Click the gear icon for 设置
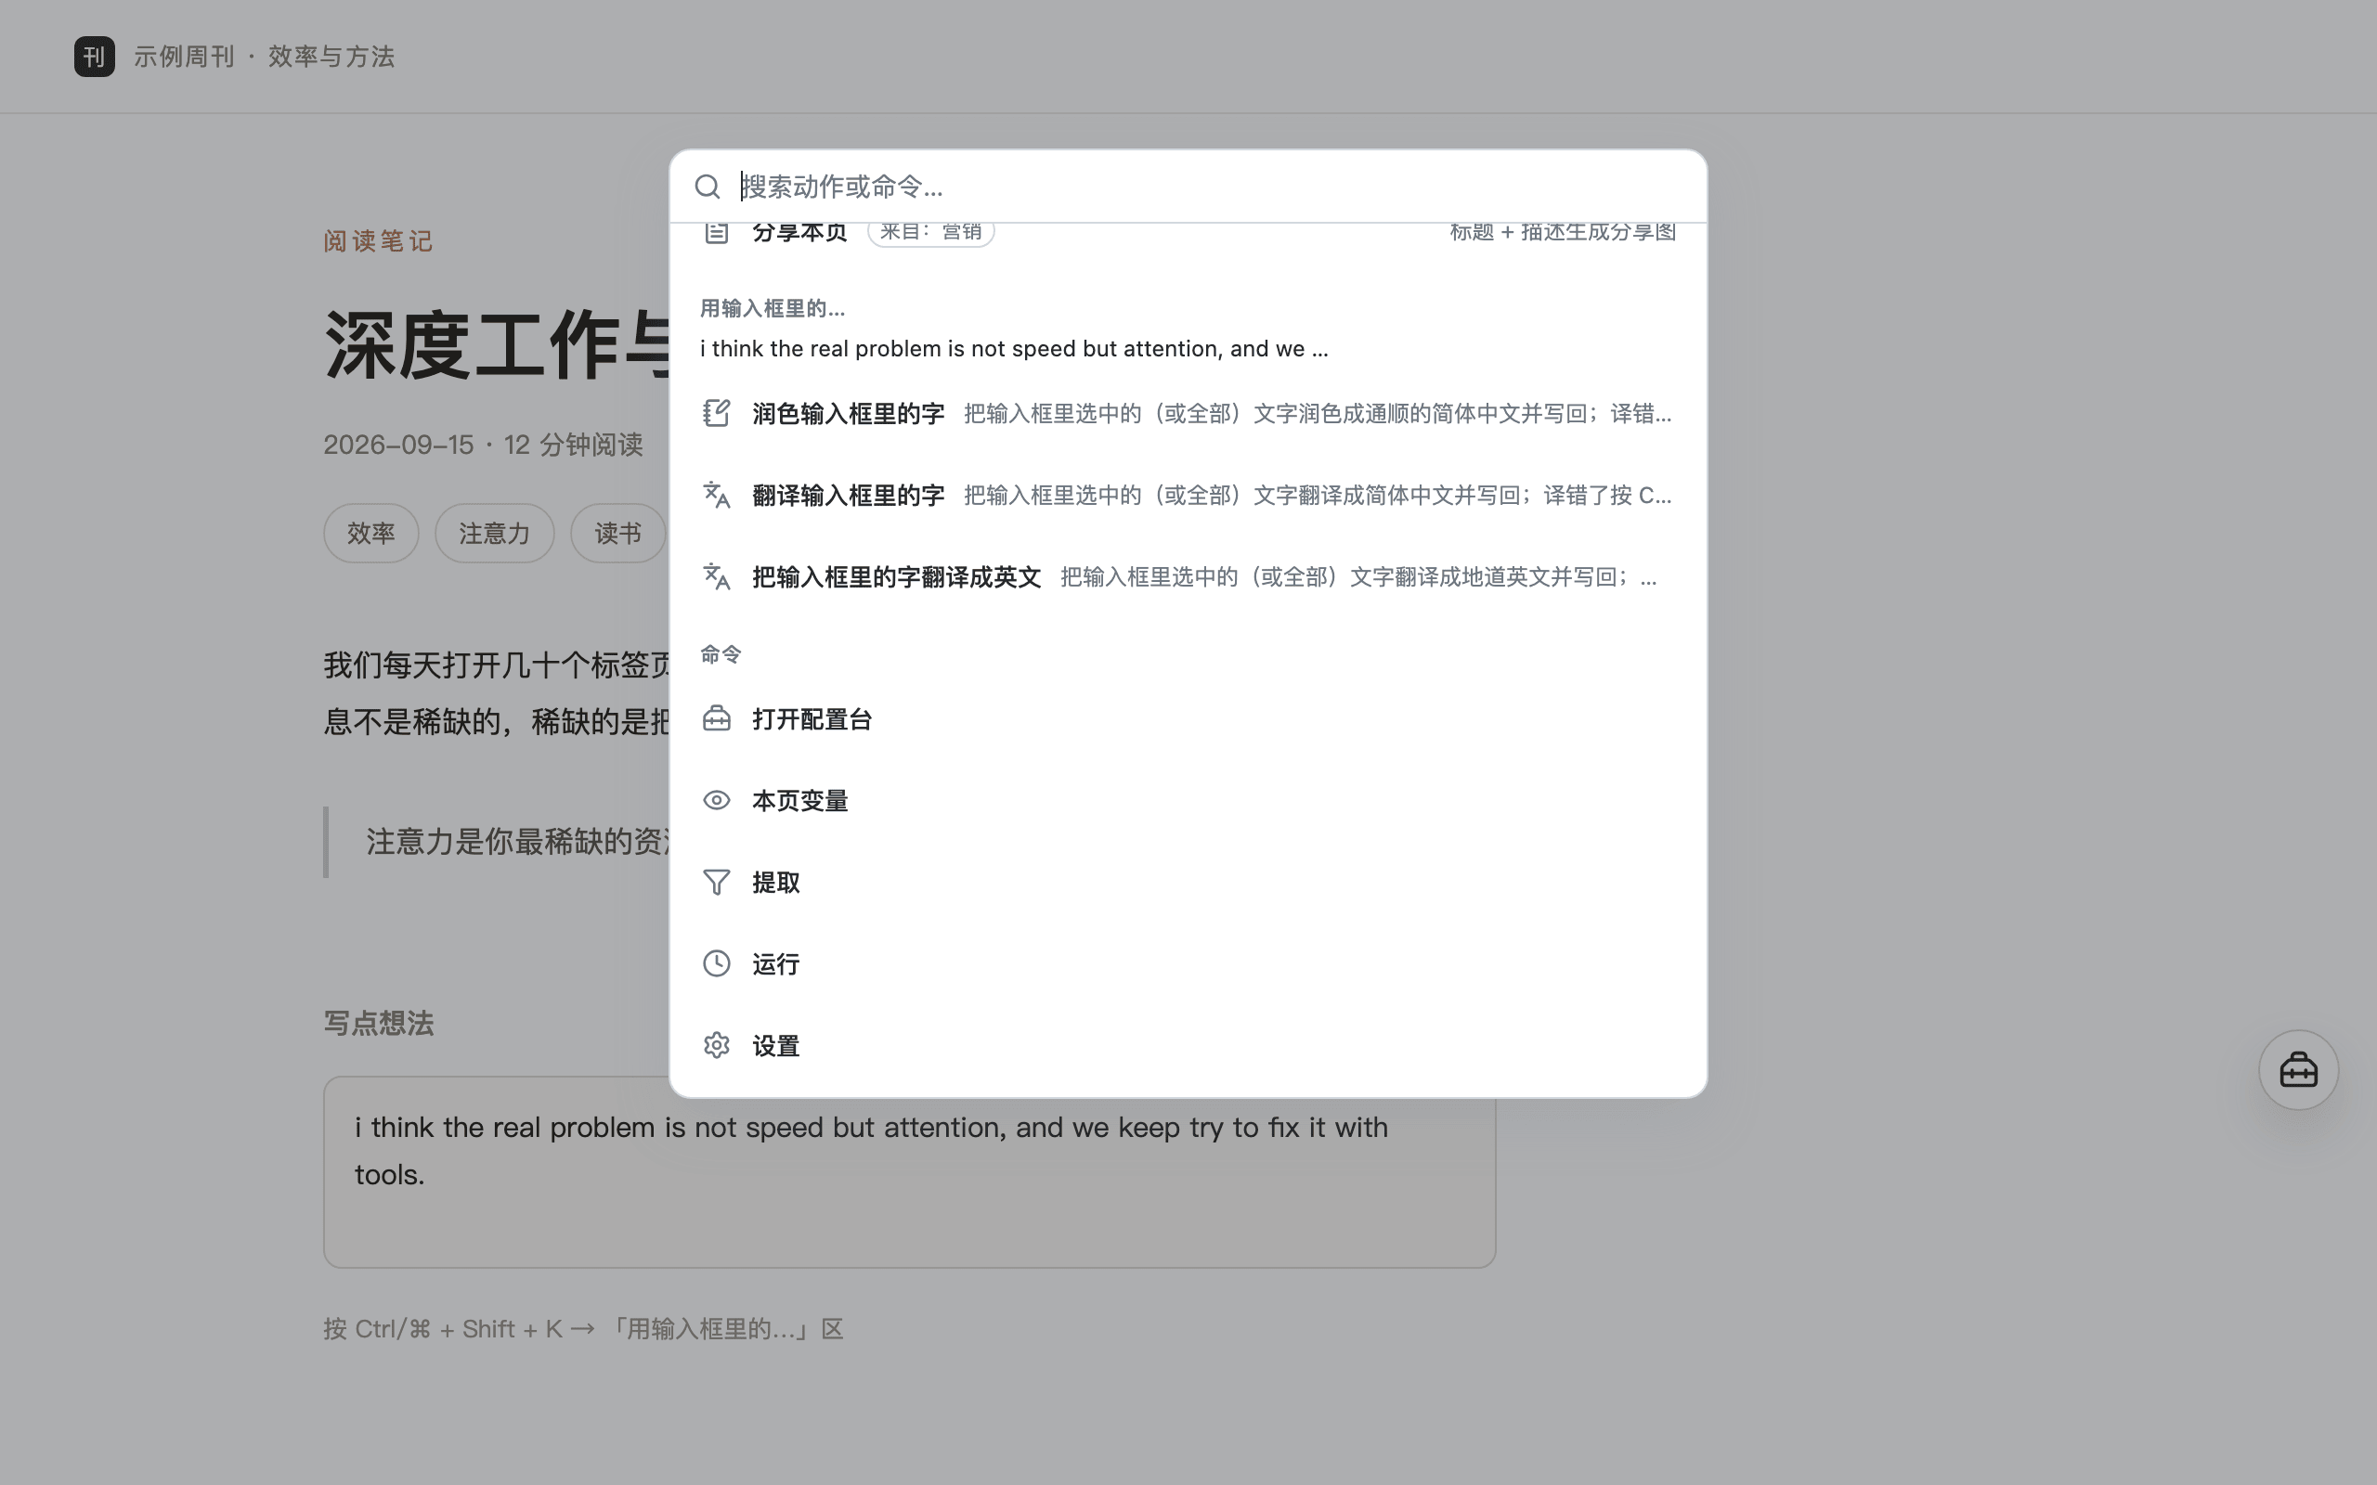 coord(716,1045)
